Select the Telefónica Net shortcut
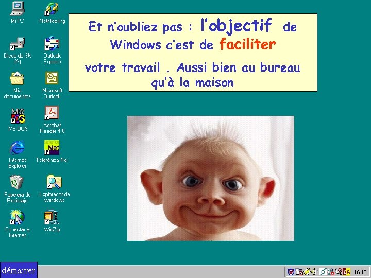Screen dimensions: 371x278 (52, 151)
